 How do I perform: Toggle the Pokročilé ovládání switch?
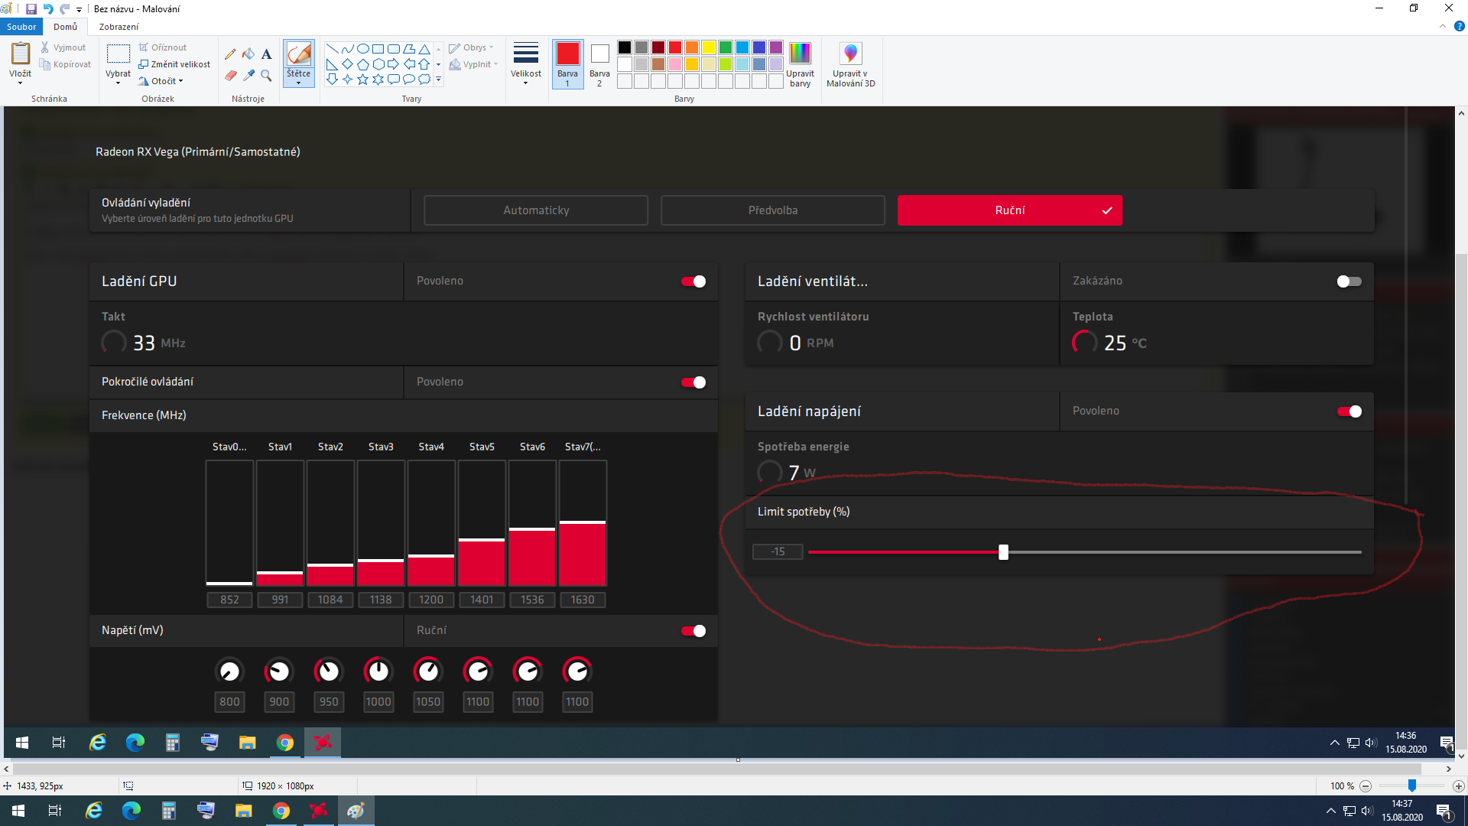(693, 382)
